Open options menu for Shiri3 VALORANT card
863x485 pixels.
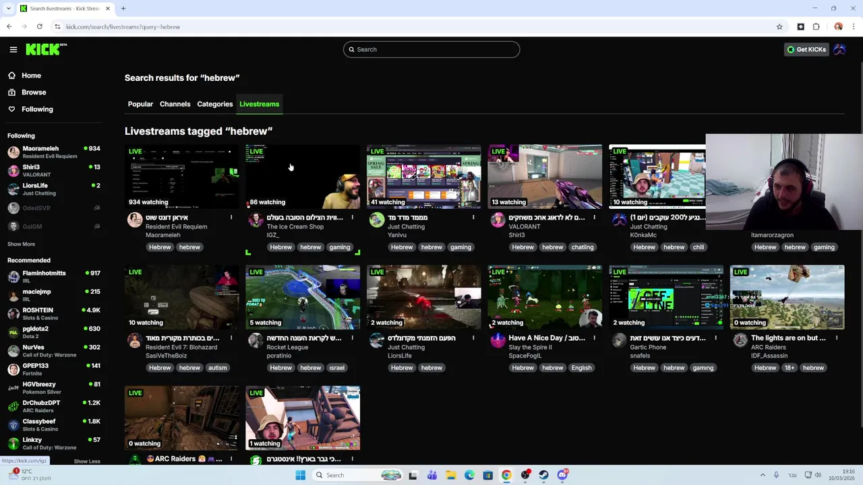594,218
